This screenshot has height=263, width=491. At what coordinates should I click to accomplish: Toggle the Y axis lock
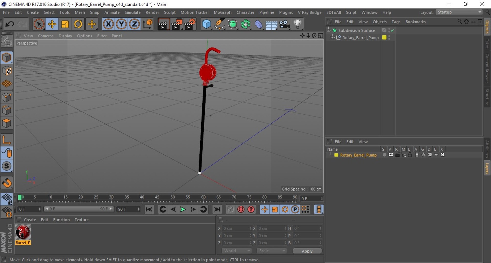(x=121, y=24)
